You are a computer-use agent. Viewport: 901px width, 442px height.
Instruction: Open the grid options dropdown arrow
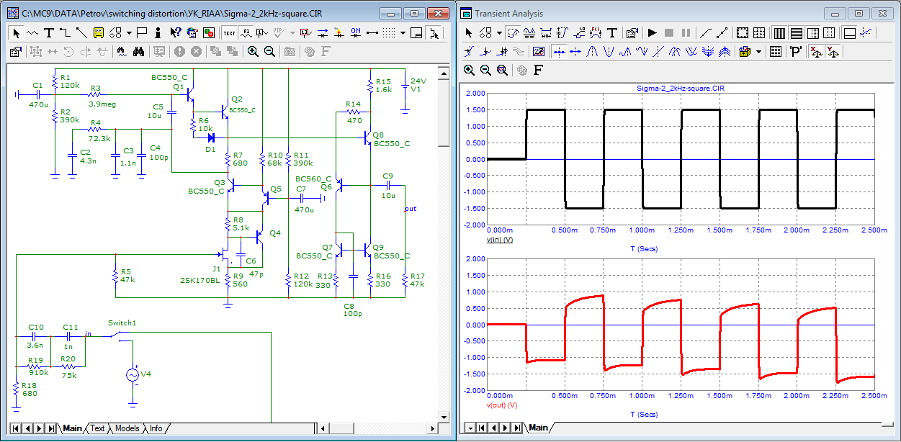[403, 32]
